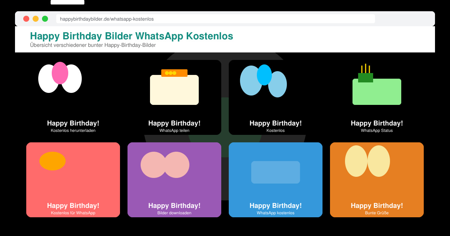Click the Happy Birthday Bilder WhatsApp Kostenlos heading
The height and width of the screenshot is (236, 450).
tap(132, 36)
